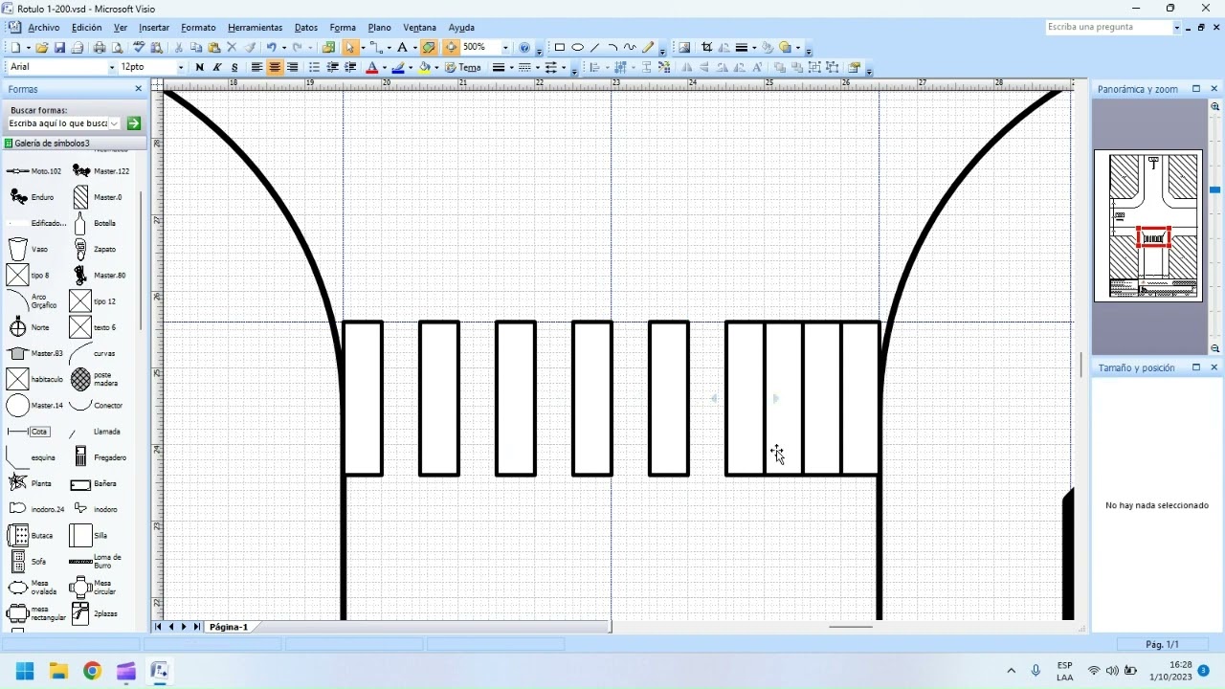Save the drawing with the diskette icon
Screen dimensions: 1225x689
point(59,47)
